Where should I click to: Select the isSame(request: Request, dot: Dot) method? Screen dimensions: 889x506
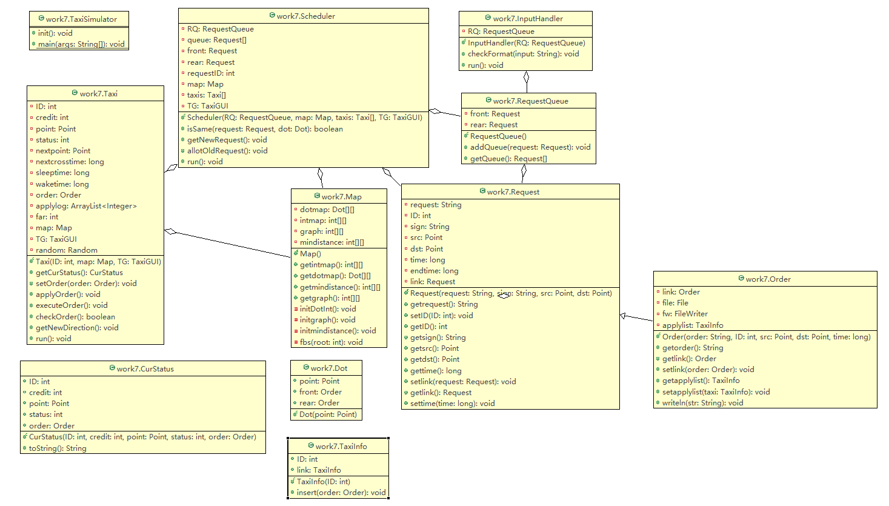(265, 129)
